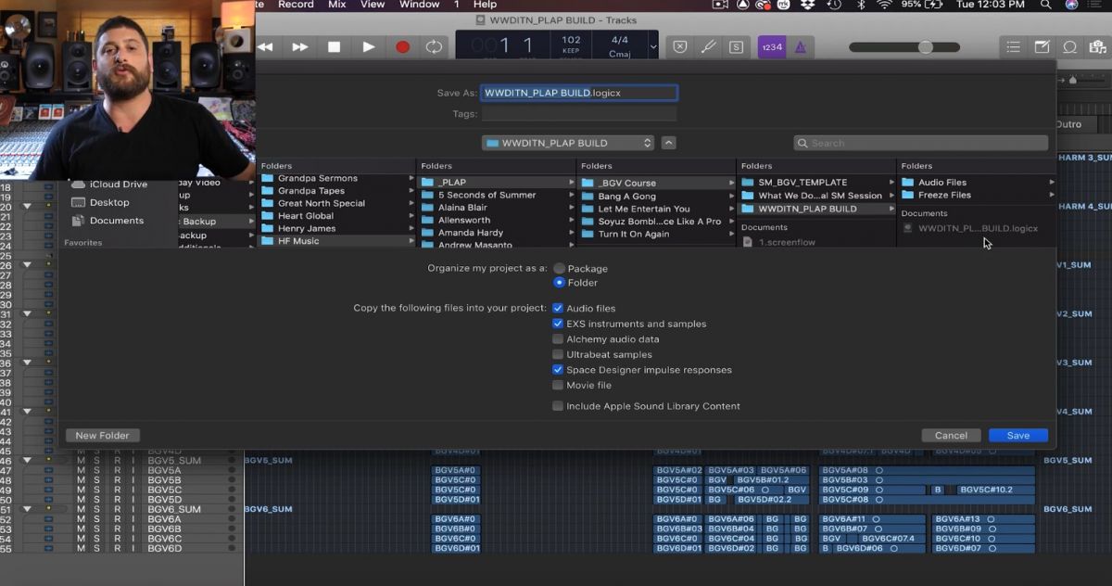The height and width of the screenshot is (586, 1112).
Task: Uncheck Space Designer impulse responses
Action: (x=558, y=369)
